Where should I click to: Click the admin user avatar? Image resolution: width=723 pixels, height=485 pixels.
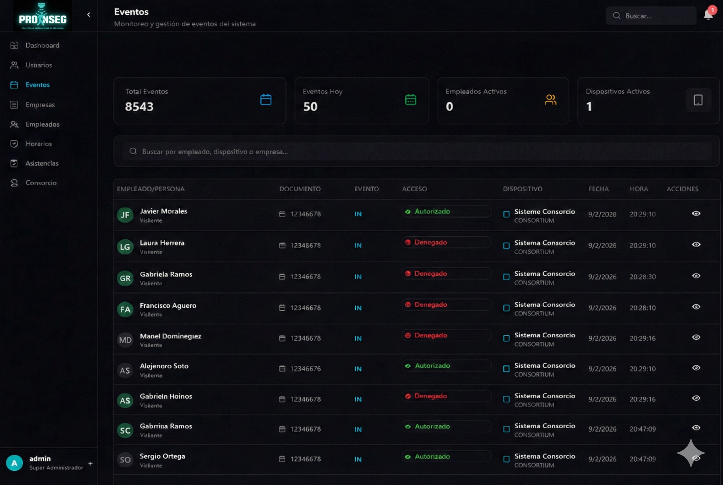[x=14, y=463]
